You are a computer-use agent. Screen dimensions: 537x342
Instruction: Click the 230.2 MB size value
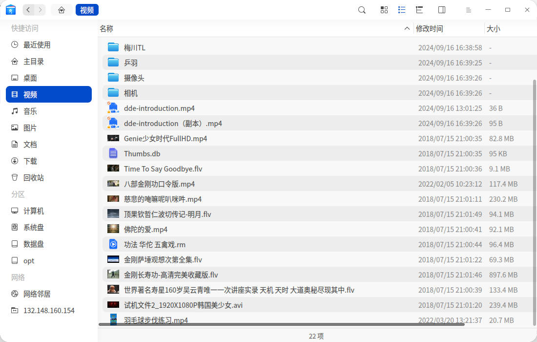click(503, 199)
